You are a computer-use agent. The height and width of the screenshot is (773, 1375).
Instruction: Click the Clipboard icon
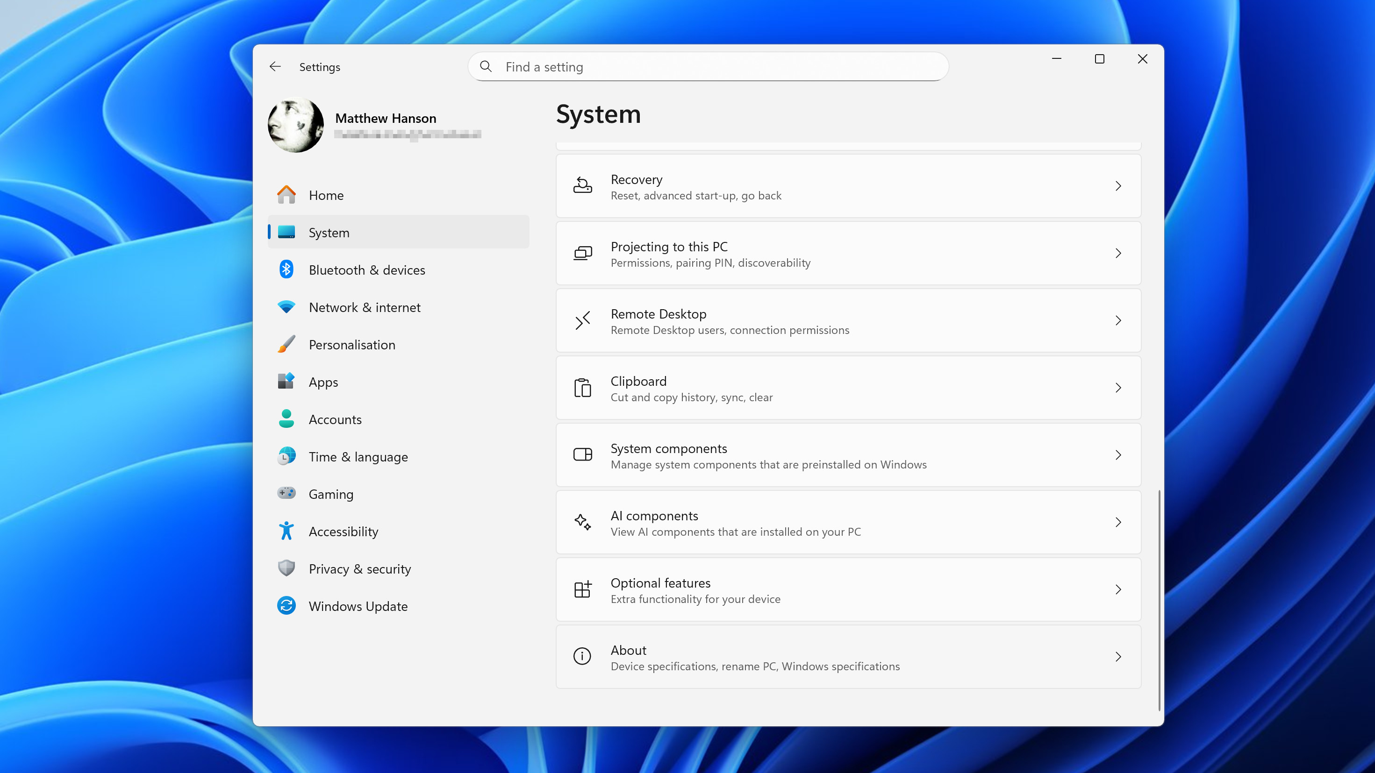582,388
